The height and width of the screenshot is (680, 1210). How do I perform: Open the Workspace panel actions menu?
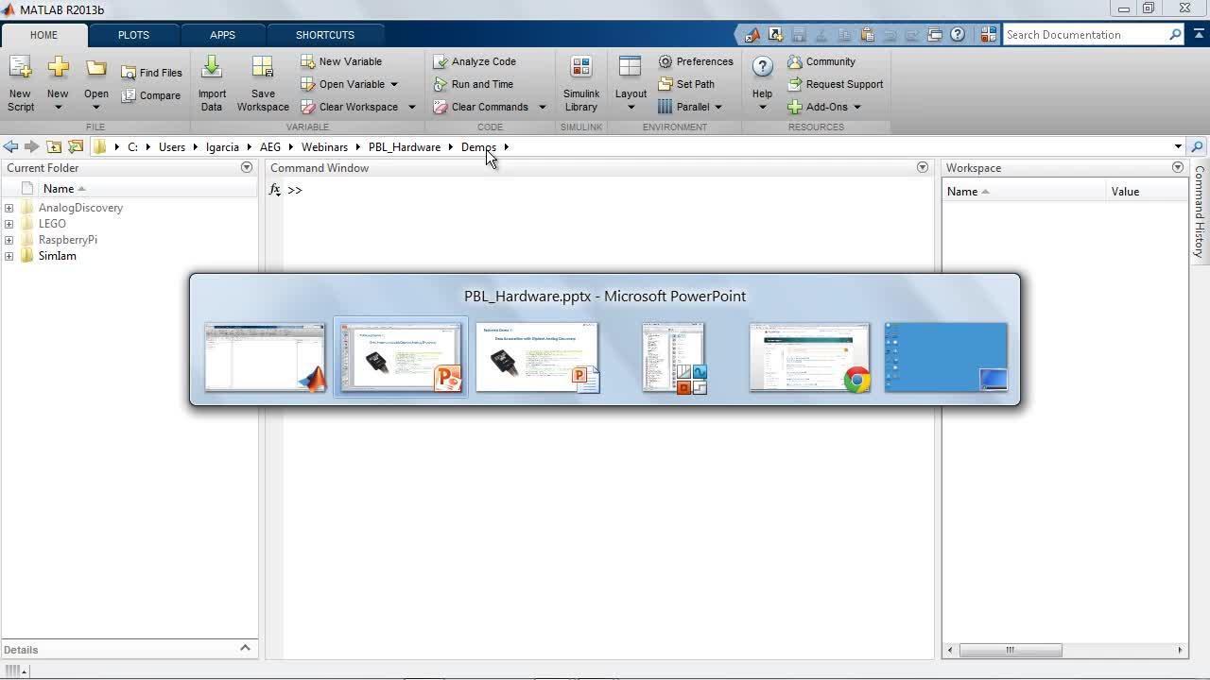tap(1178, 167)
